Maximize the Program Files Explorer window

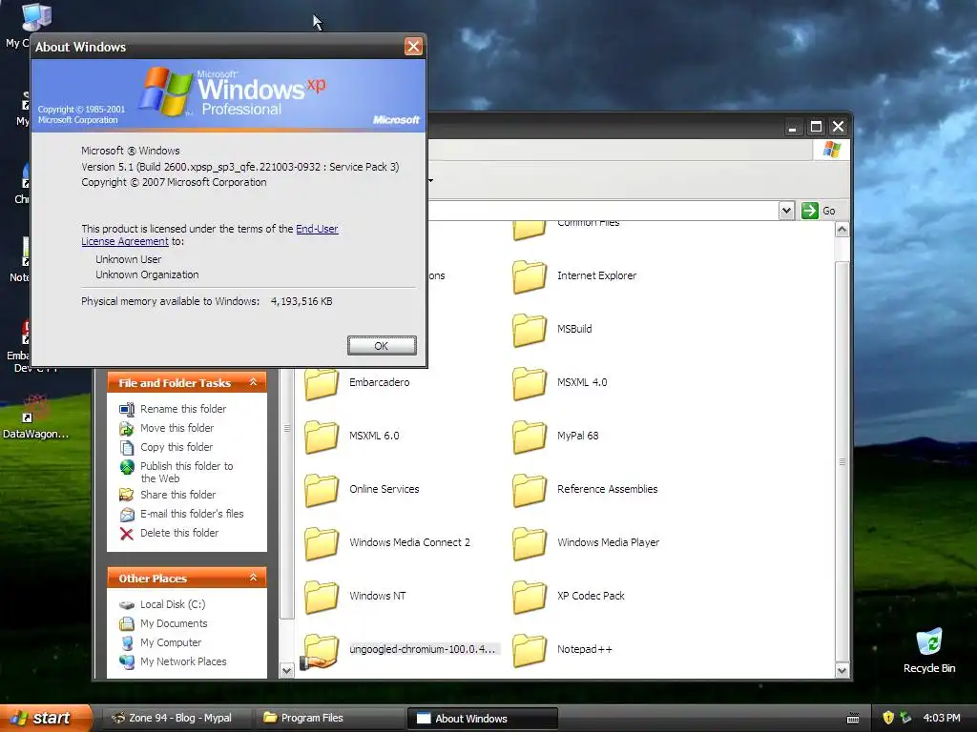tap(816, 127)
